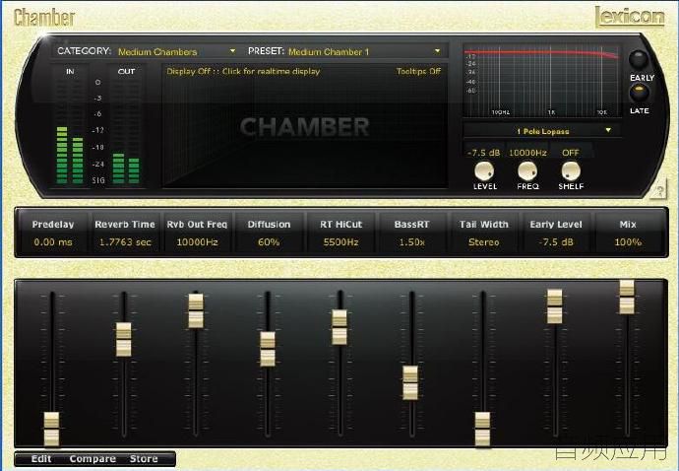Click the LEVEL knob

(484, 171)
